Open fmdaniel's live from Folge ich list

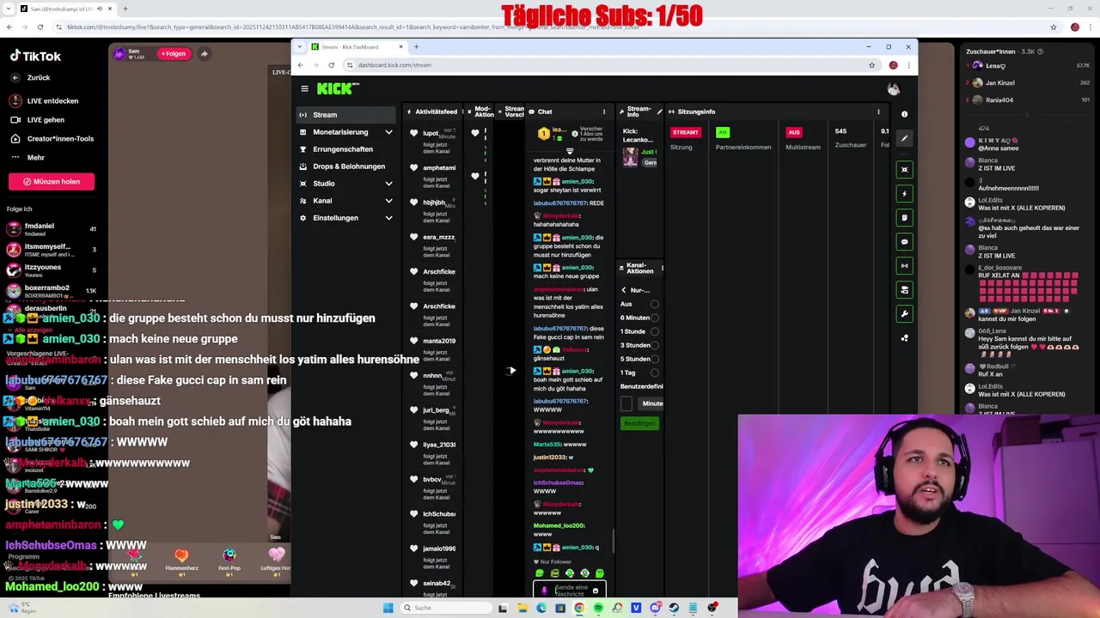click(52, 229)
